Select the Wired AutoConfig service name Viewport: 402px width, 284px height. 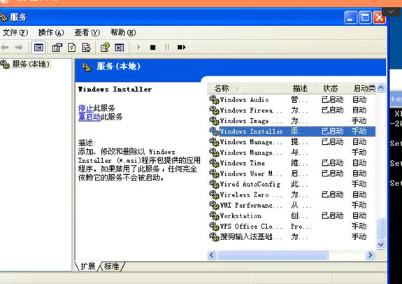250,184
